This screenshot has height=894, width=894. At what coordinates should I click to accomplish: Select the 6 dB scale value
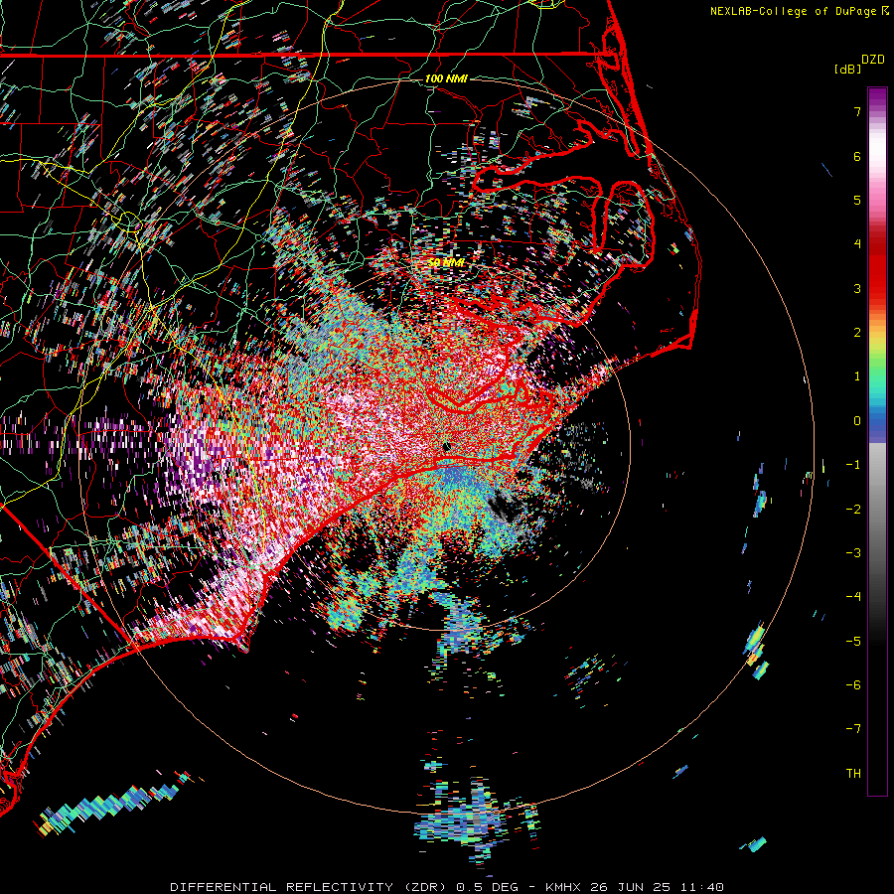click(x=857, y=156)
